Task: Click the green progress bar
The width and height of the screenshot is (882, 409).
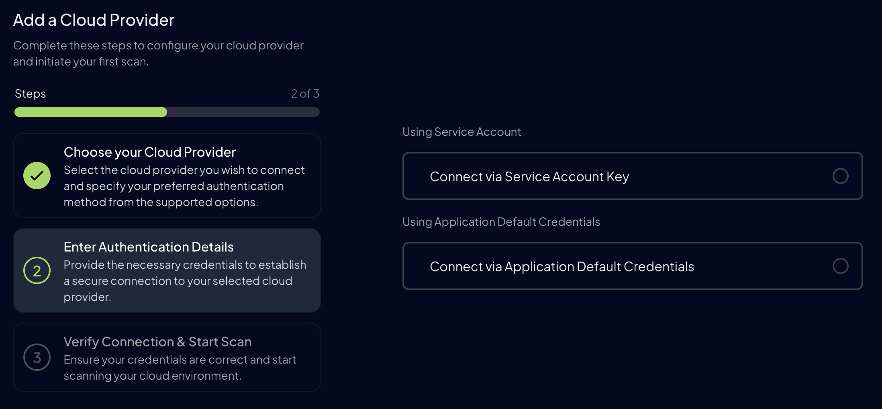Action: click(90, 112)
